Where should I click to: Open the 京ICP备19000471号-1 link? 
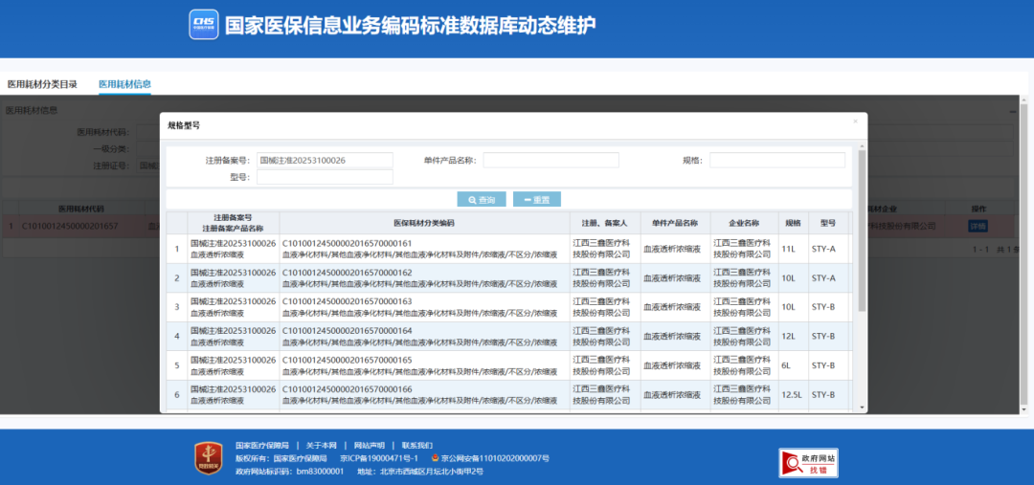coord(379,458)
